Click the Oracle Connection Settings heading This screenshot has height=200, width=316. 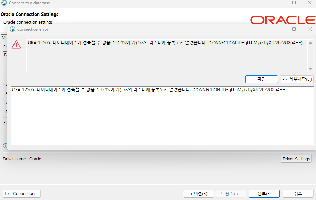coord(30,14)
